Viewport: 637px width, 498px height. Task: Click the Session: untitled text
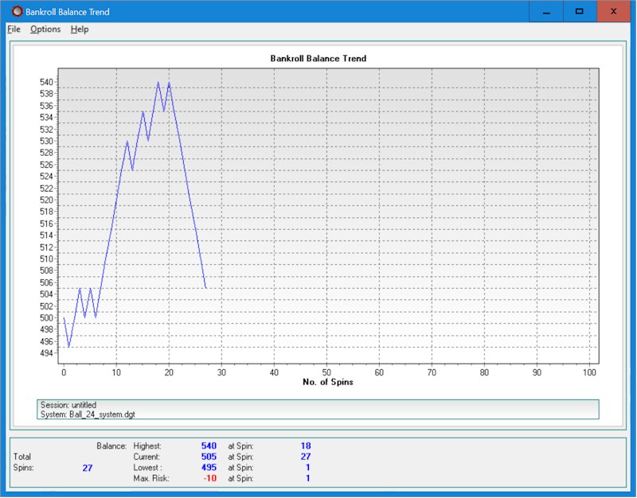click(x=68, y=405)
